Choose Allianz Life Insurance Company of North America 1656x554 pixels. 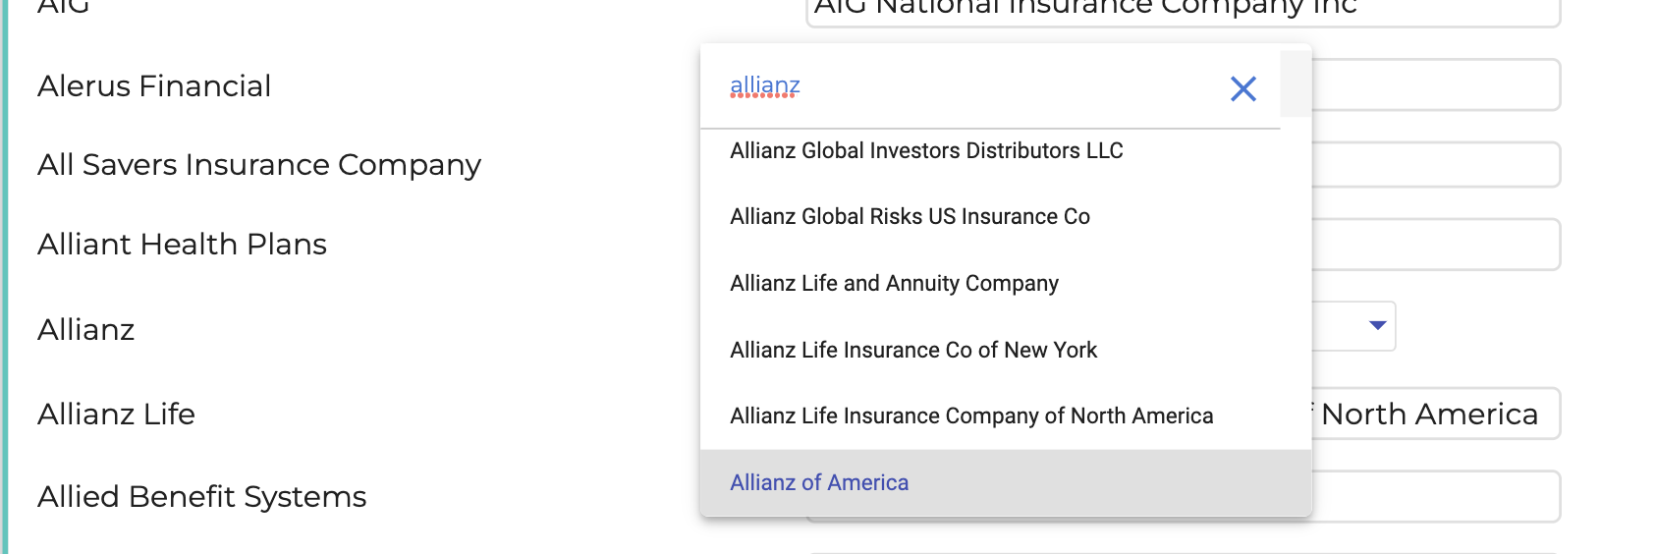[x=971, y=416]
